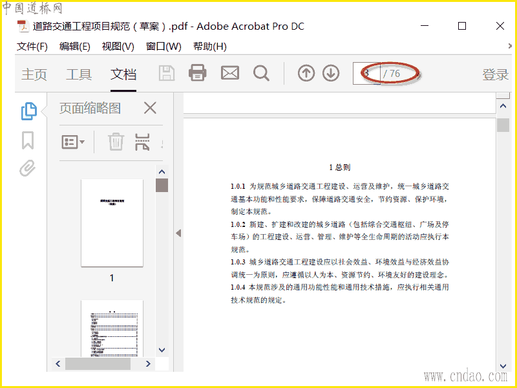The width and height of the screenshot is (517, 388).
Task: Click the '1 总则' heading in document
Action: click(x=340, y=167)
